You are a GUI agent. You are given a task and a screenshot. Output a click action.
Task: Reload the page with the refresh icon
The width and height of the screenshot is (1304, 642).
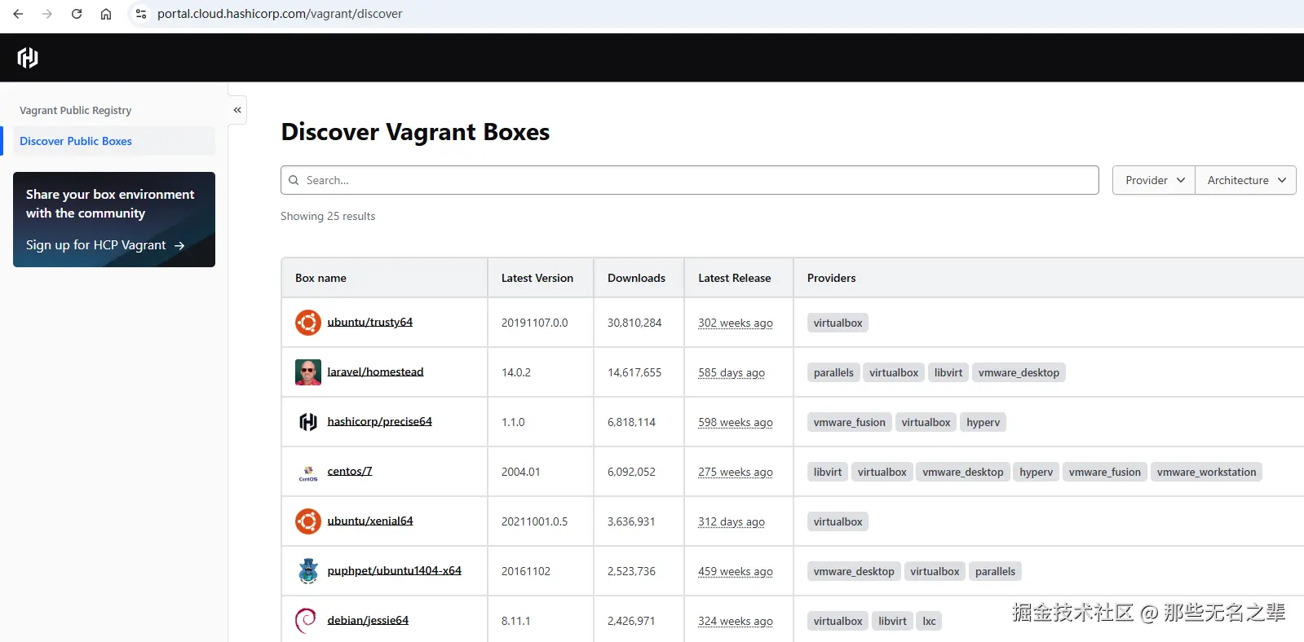[77, 14]
